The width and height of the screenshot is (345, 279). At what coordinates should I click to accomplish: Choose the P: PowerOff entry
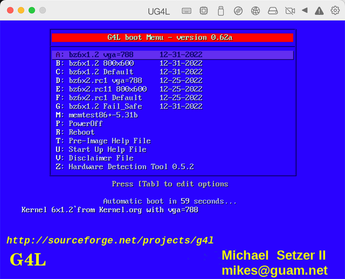point(86,124)
